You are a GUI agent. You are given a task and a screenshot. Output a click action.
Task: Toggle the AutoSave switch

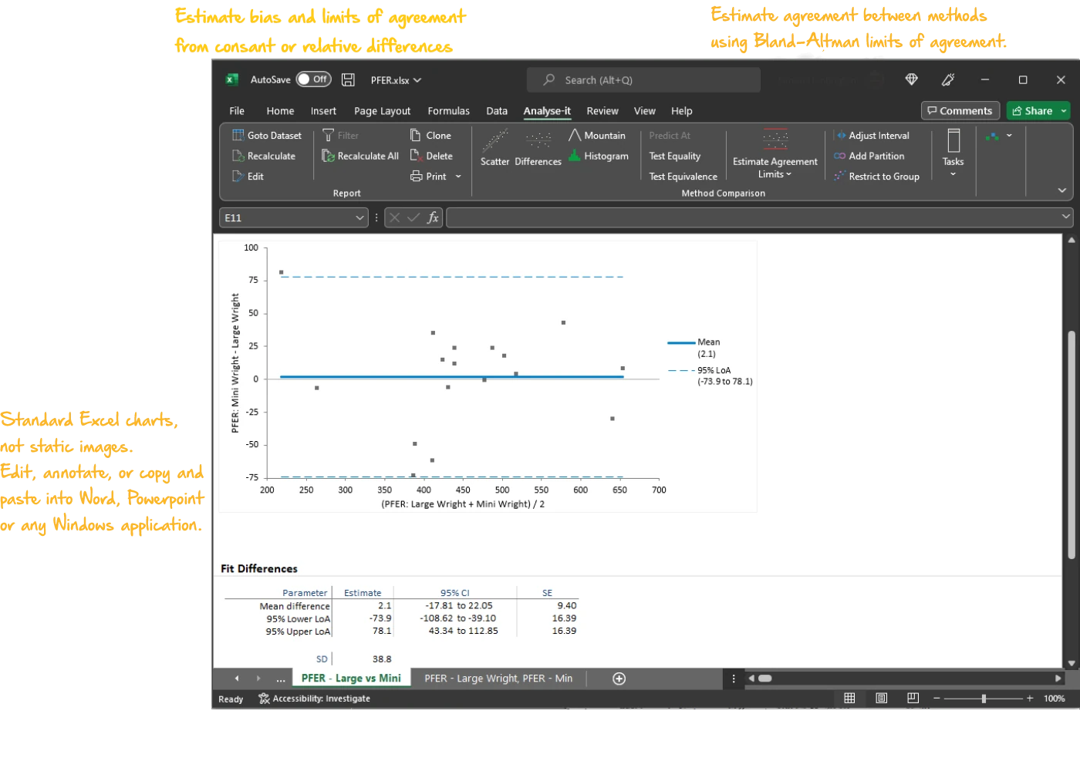313,79
